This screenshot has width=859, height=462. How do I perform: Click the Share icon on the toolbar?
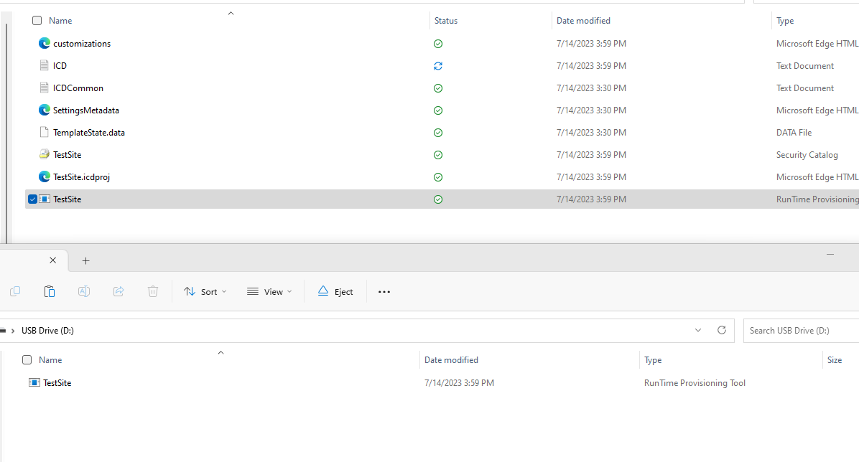tap(119, 291)
